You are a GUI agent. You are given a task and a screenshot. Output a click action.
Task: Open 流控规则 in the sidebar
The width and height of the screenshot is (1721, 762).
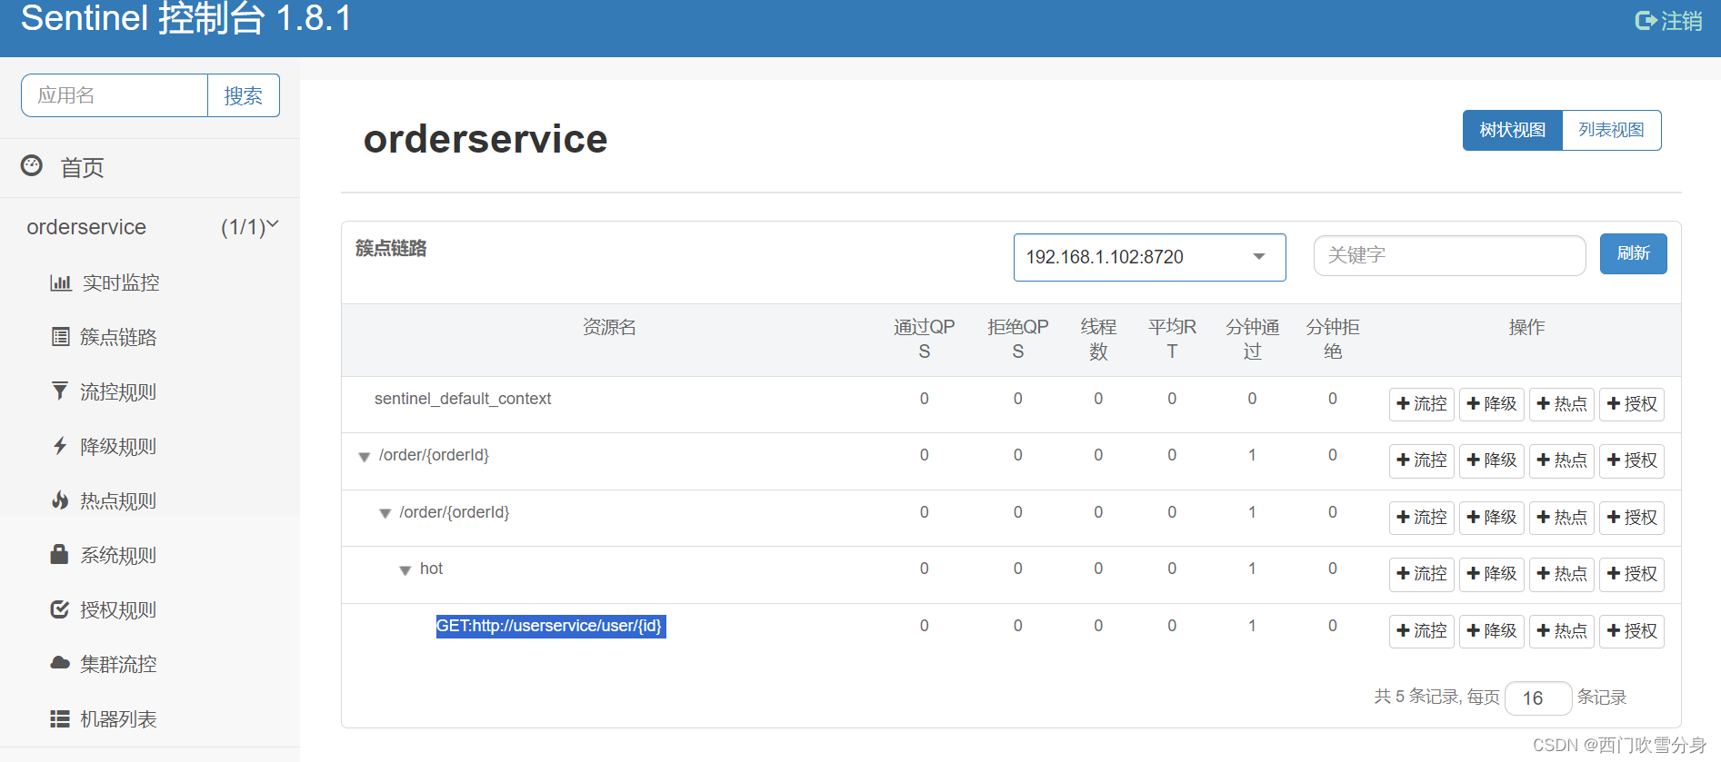pos(118,391)
